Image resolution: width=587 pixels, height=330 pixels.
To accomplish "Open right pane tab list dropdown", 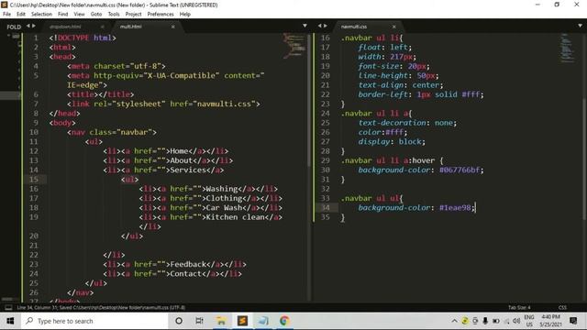I will tap(580, 26).
